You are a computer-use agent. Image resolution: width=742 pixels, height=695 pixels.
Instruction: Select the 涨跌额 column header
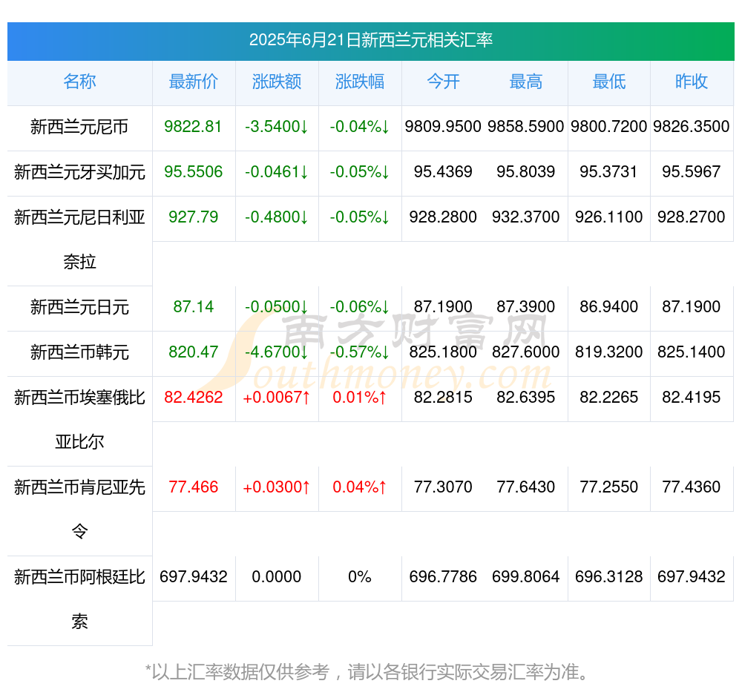coord(277,82)
